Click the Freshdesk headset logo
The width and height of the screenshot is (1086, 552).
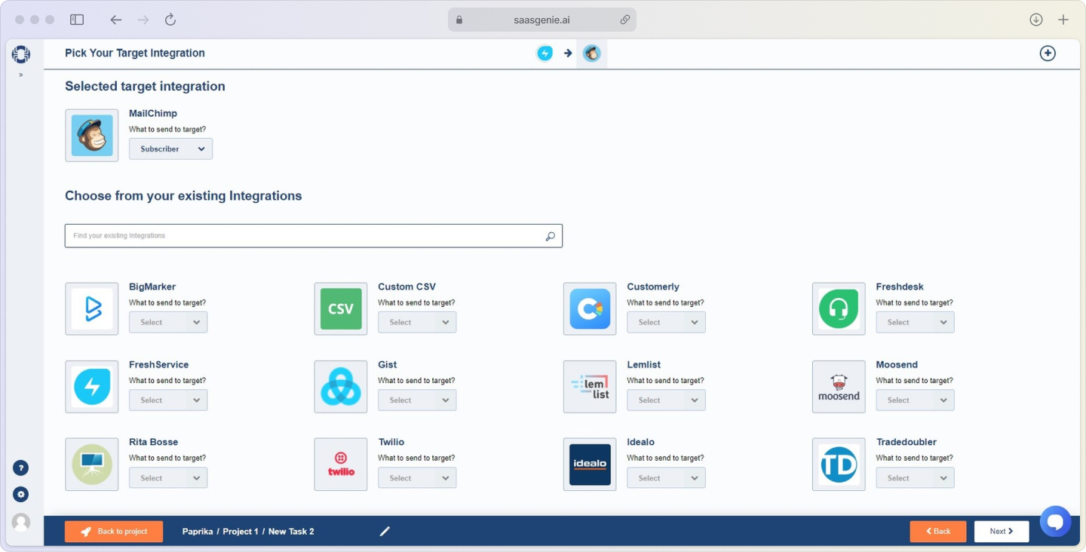click(x=839, y=309)
